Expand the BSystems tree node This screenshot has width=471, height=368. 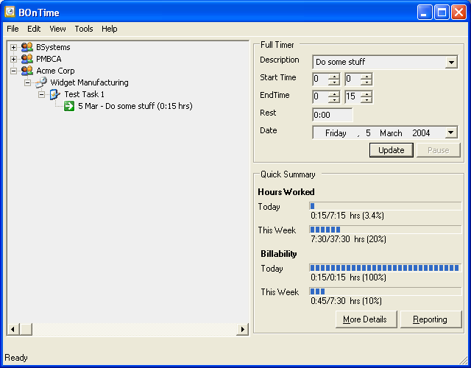[13, 47]
